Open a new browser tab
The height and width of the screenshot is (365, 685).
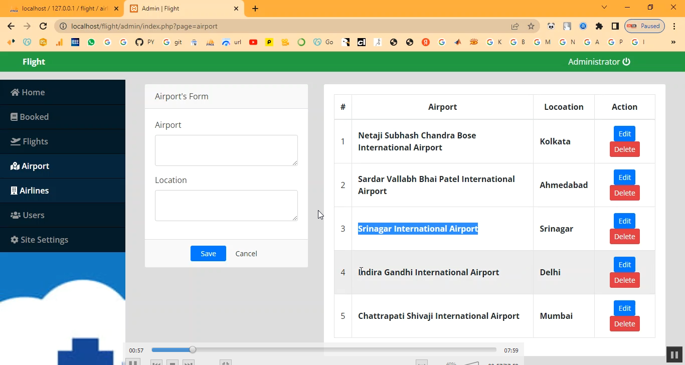click(x=255, y=9)
